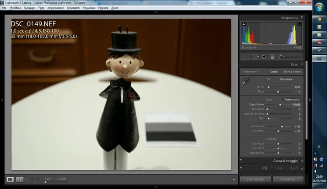Open the Sviluppo menu
This screenshot has width=327, height=189.
pyautogui.click(x=29, y=8)
